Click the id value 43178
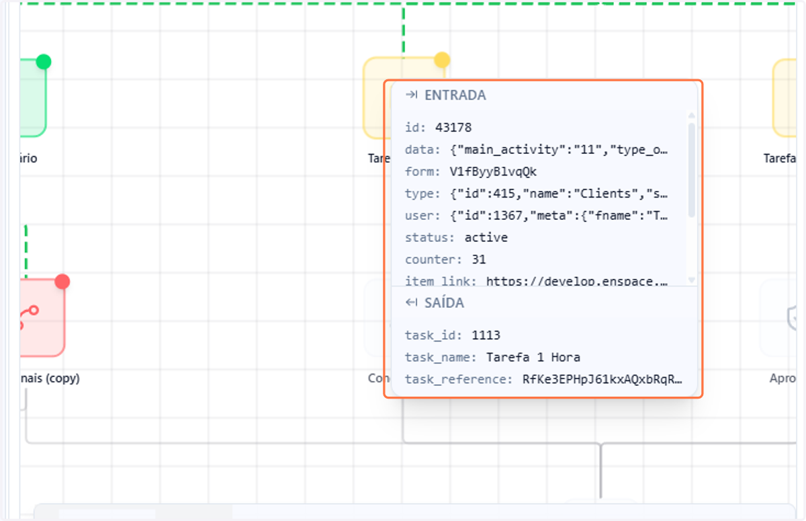Viewport: 806px width, 521px height. point(453,128)
